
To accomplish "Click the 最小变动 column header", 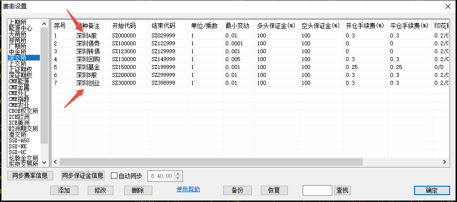I will [239, 26].
